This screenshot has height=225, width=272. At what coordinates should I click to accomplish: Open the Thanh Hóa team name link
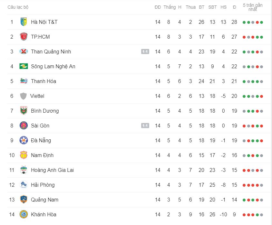pyautogui.click(x=44, y=81)
